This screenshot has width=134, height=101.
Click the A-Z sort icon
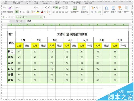(x=126, y=8)
